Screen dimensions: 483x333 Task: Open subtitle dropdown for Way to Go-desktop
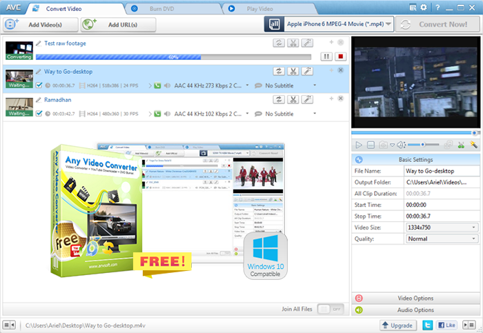pos(315,85)
